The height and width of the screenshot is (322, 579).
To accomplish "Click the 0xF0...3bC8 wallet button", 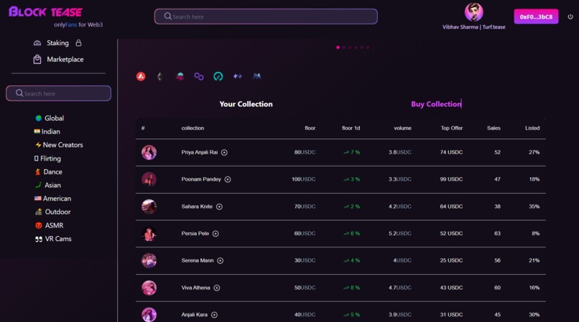I will (536, 16).
